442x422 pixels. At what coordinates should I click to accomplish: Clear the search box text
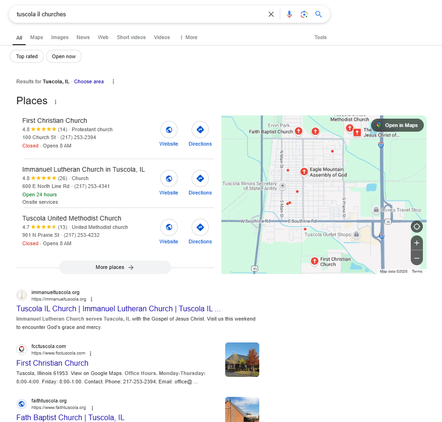[x=271, y=14]
